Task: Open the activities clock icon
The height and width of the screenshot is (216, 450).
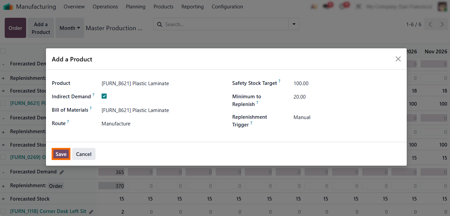Action: pyautogui.click(x=342, y=6)
